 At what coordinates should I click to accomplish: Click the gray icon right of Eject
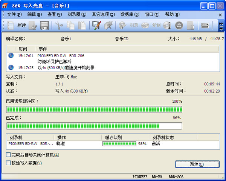click(190, 25)
